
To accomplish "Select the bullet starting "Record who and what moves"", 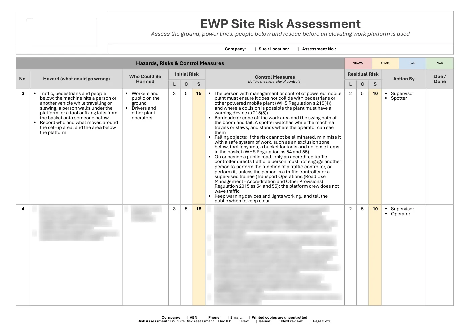I will click(x=79, y=128).
